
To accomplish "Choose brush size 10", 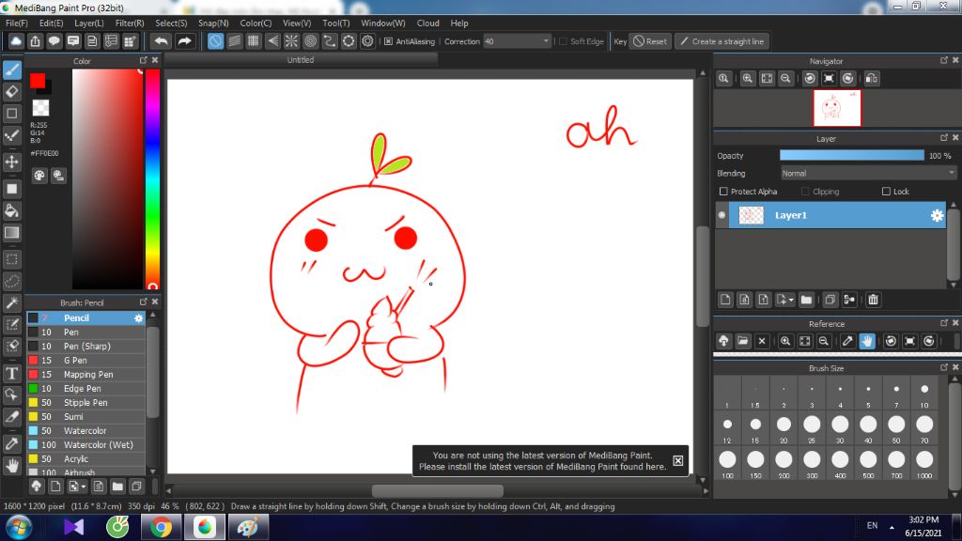I will pyautogui.click(x=924, y=394).
